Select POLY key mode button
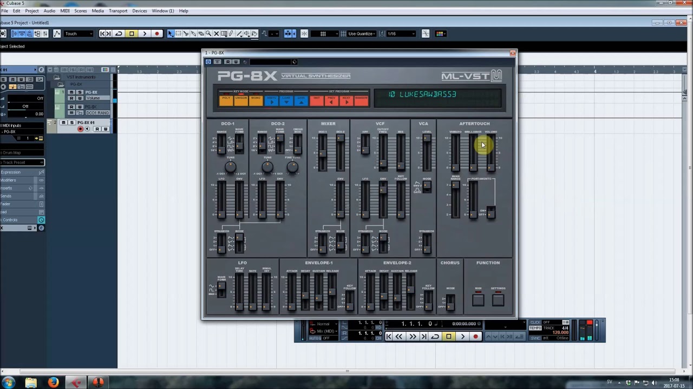Viewport: 693px width, 389px height. 226,100
